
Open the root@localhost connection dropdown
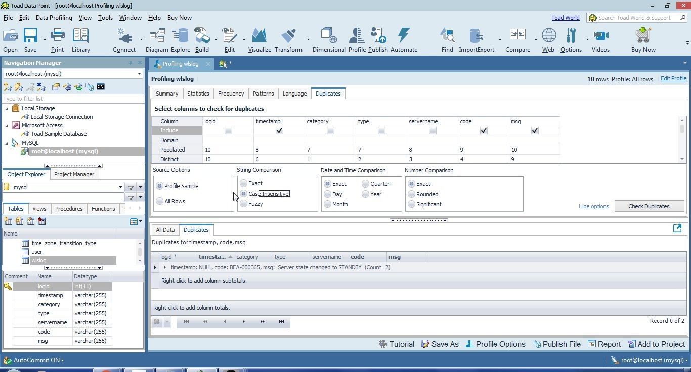click(139, 74)
